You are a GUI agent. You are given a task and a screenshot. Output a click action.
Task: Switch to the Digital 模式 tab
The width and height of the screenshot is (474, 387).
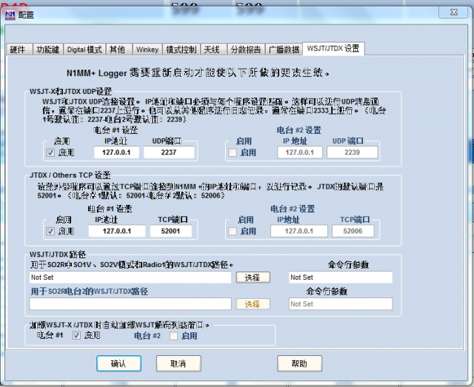[84, 50]
